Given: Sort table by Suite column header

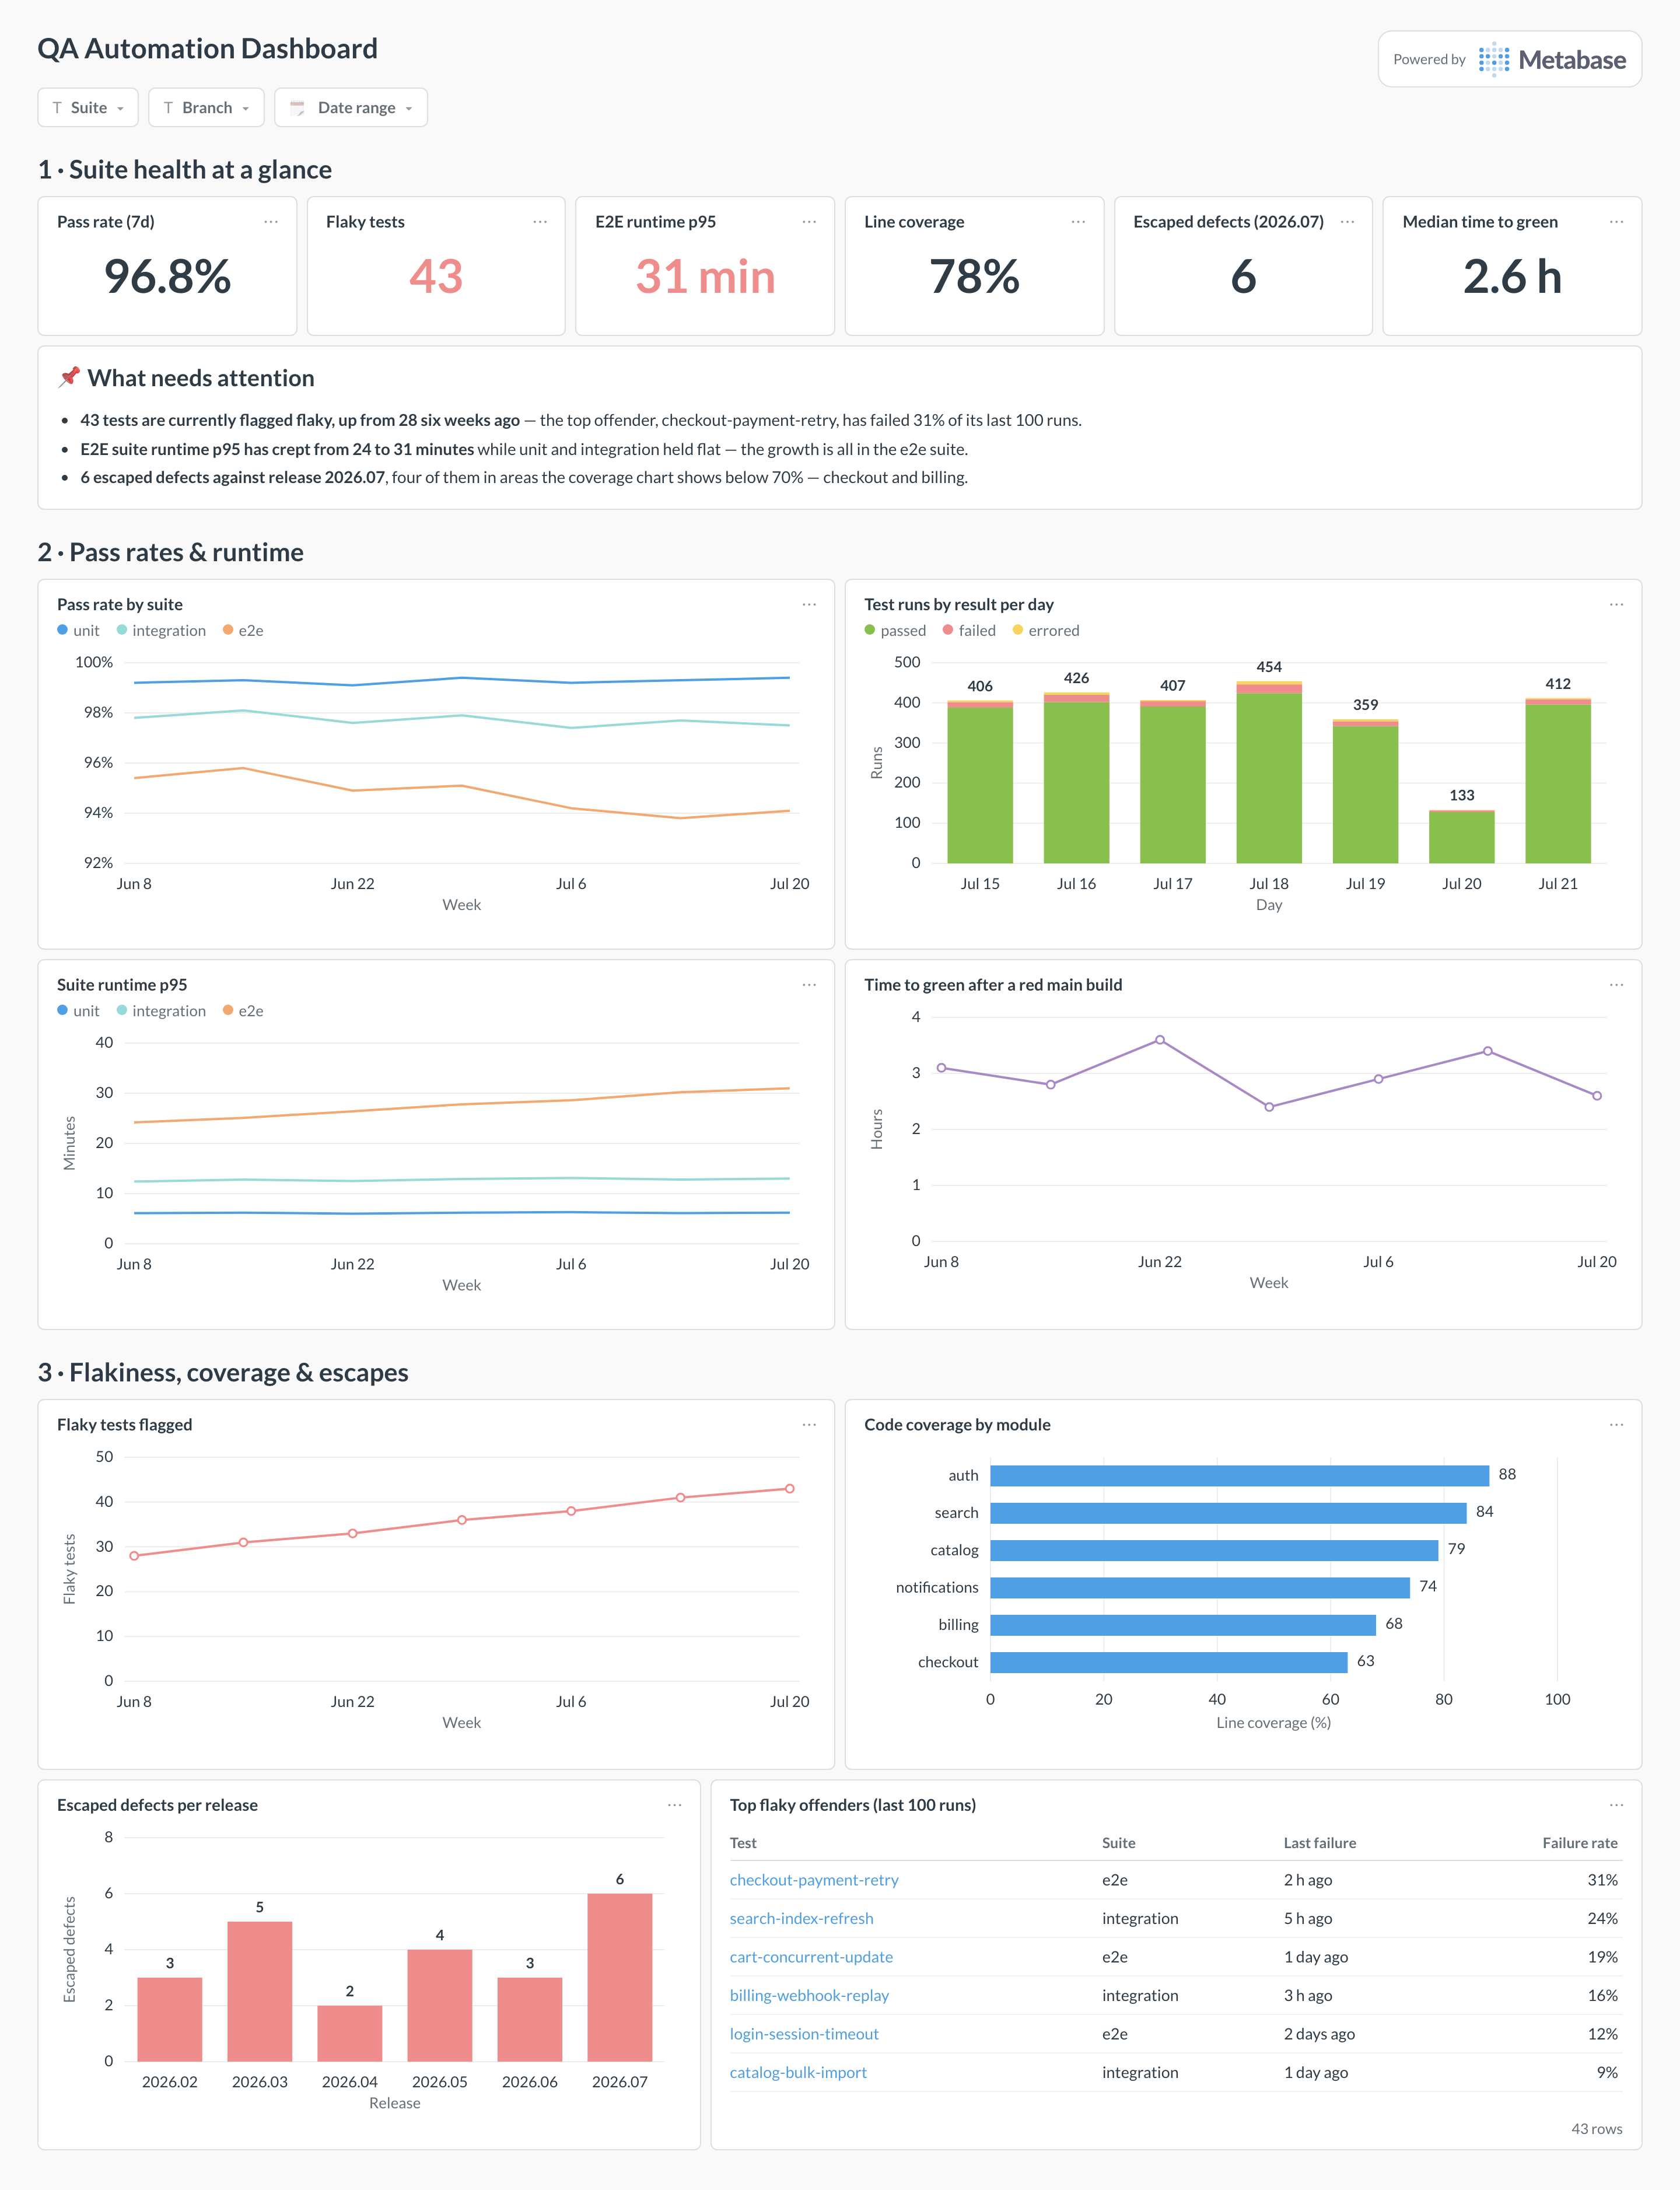Looking at the screenshot, I should click(x=1118, y=1843).
